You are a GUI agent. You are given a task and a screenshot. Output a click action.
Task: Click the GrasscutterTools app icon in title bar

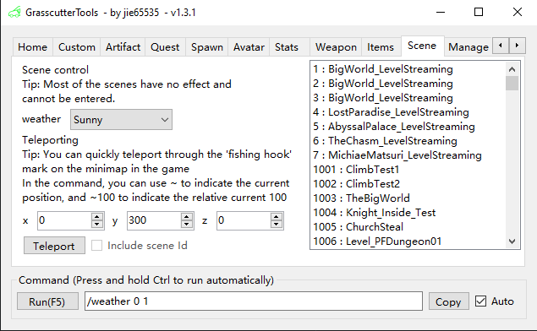pos(14,13)
